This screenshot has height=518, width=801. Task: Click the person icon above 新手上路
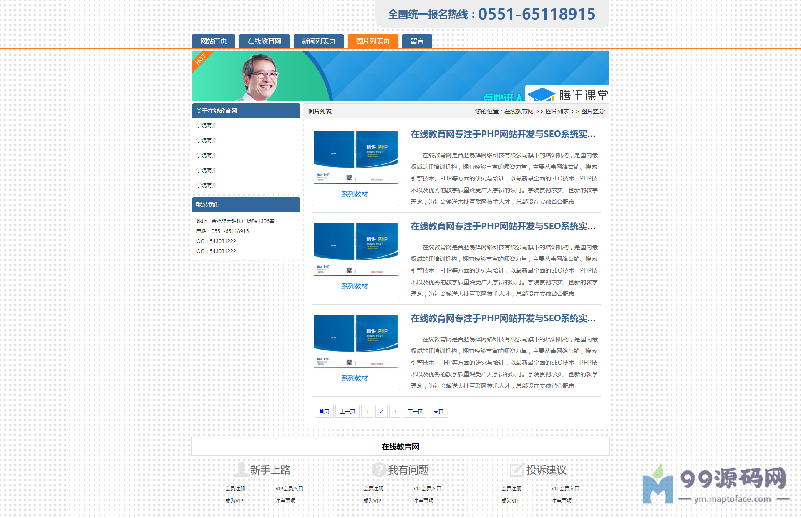(x=241, y=470)
